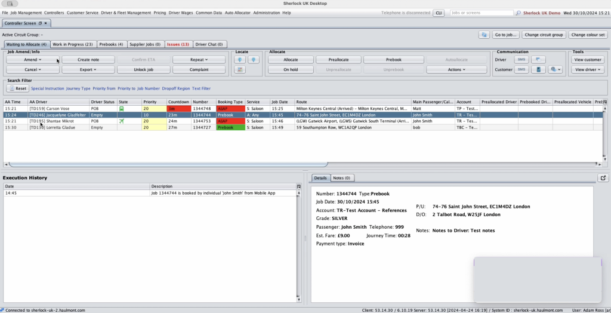Image resolution: width=611 pixels, height=313 pixels.
Task: Close the Controller Screen tab
Action: tap(45, 23)
